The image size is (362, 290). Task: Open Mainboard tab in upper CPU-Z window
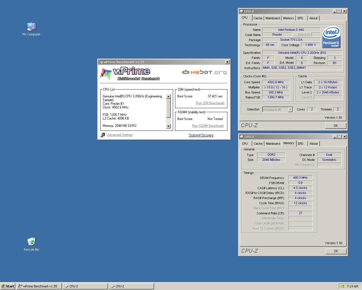tap(273, 18)
